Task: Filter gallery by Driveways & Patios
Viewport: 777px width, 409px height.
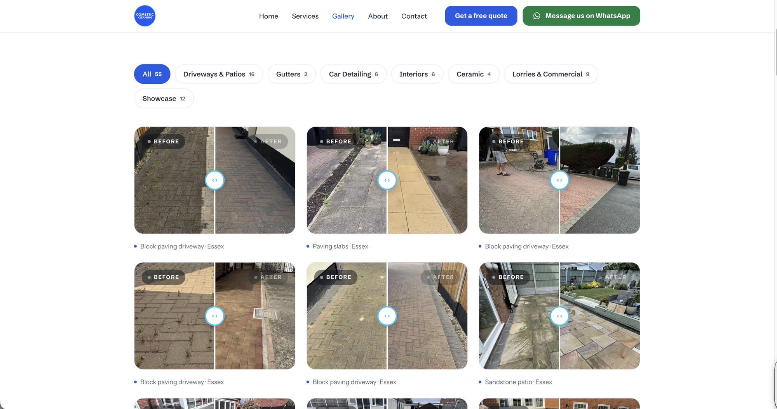Action: point(219,74)
